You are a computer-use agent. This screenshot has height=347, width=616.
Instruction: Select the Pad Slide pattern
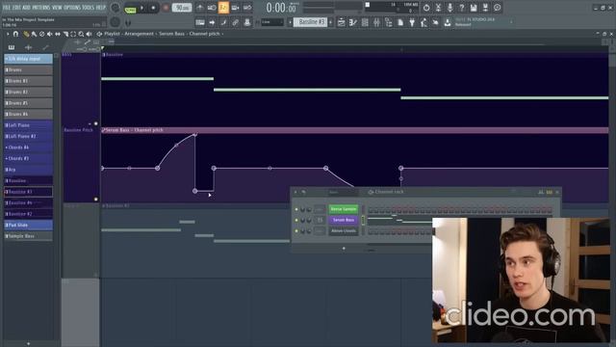(x=28, y=225)
